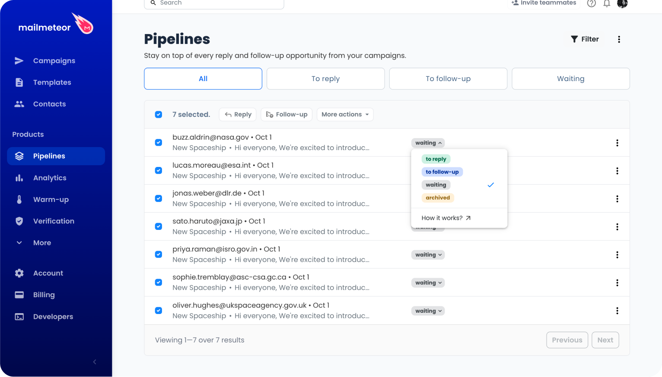Open the waiting status dropdown for sophie.tremblay
This screenshot has width=662, height=377.
click(x=428, y=283)
